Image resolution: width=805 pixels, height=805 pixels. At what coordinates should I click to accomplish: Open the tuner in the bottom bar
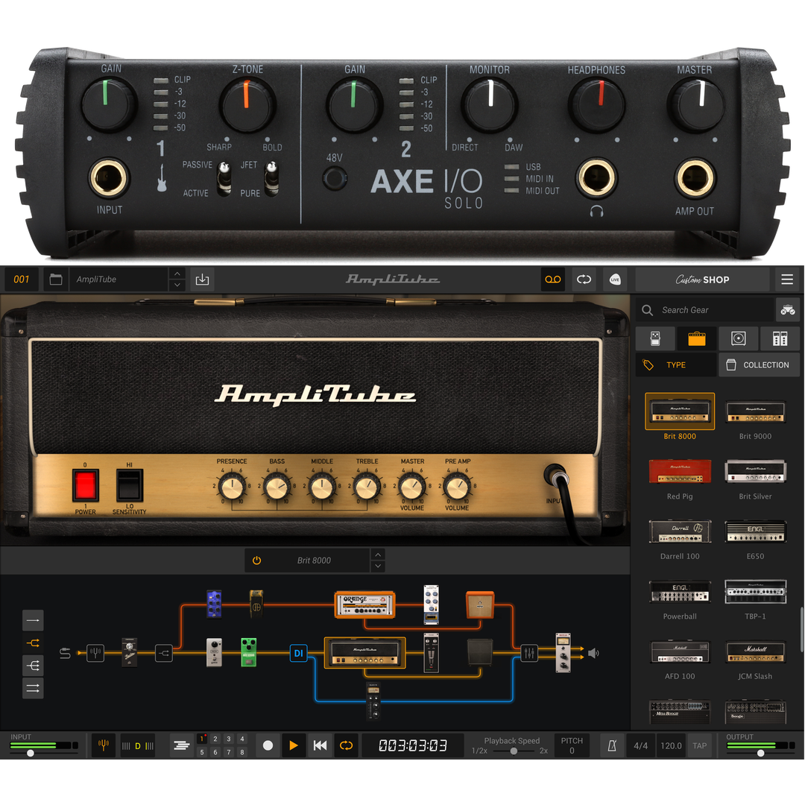(103, 745)
